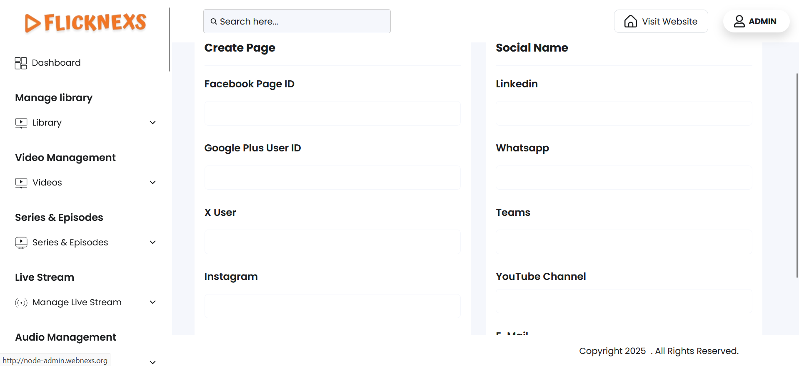Expand the Manage Live Stream chevron
This screenshot has width=799, height=366.
tap(153, 302)
